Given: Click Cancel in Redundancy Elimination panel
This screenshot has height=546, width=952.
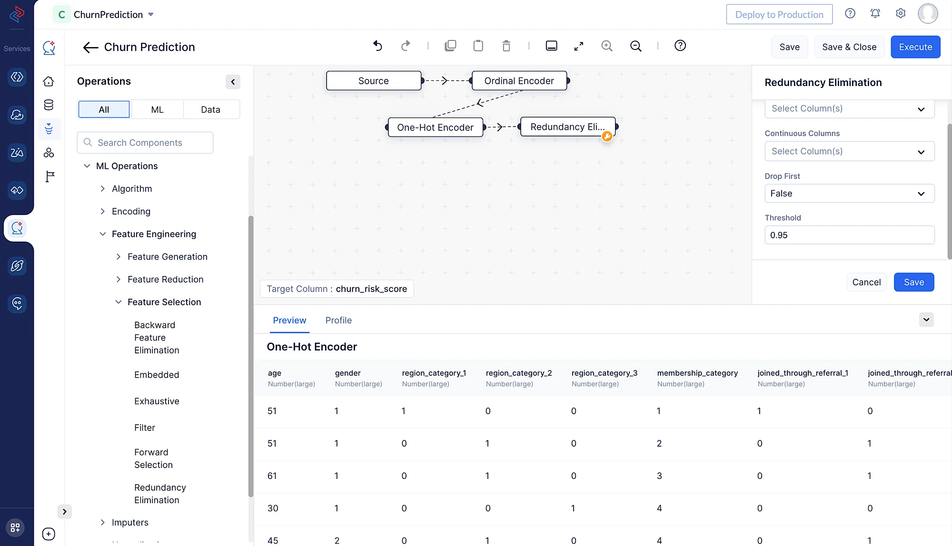Looking at the screenshot, I should [x=866, y=282].
